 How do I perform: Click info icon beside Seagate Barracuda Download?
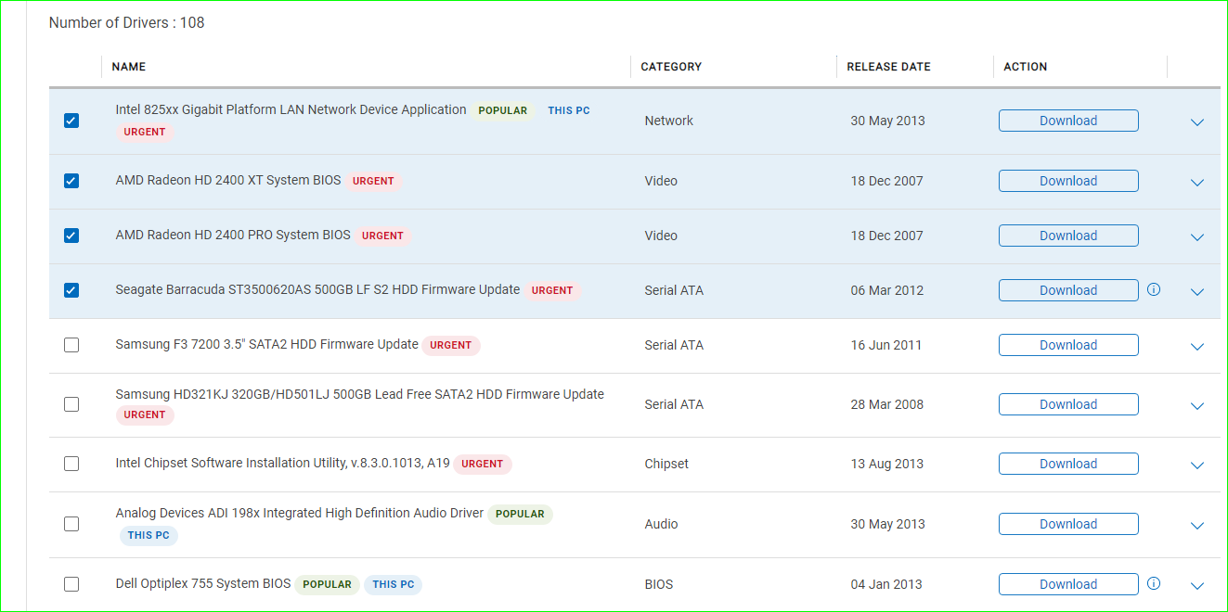coord(1154,289)
